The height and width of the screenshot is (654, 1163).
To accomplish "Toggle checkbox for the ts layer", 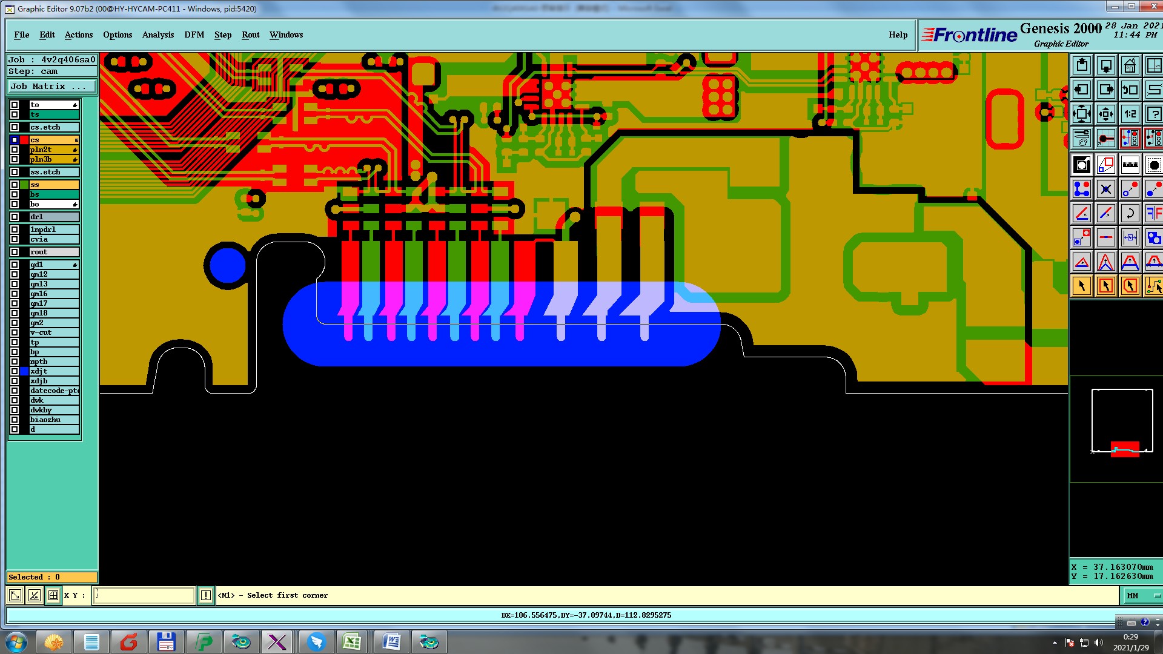I will coord(15,114).
